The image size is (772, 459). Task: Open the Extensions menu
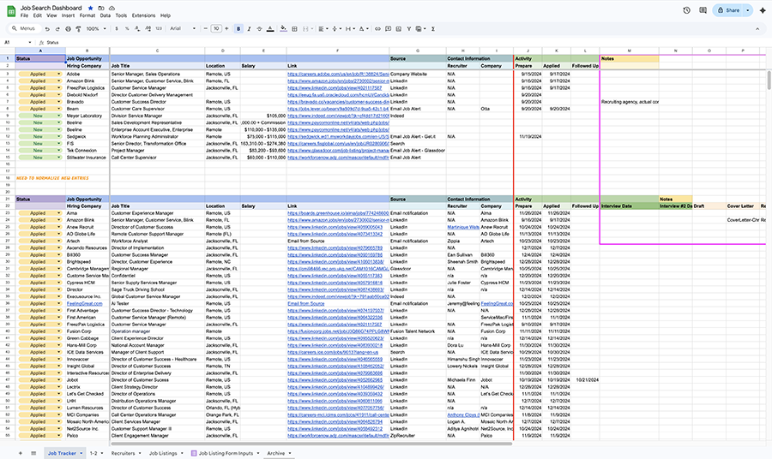[x=143, y=15]
